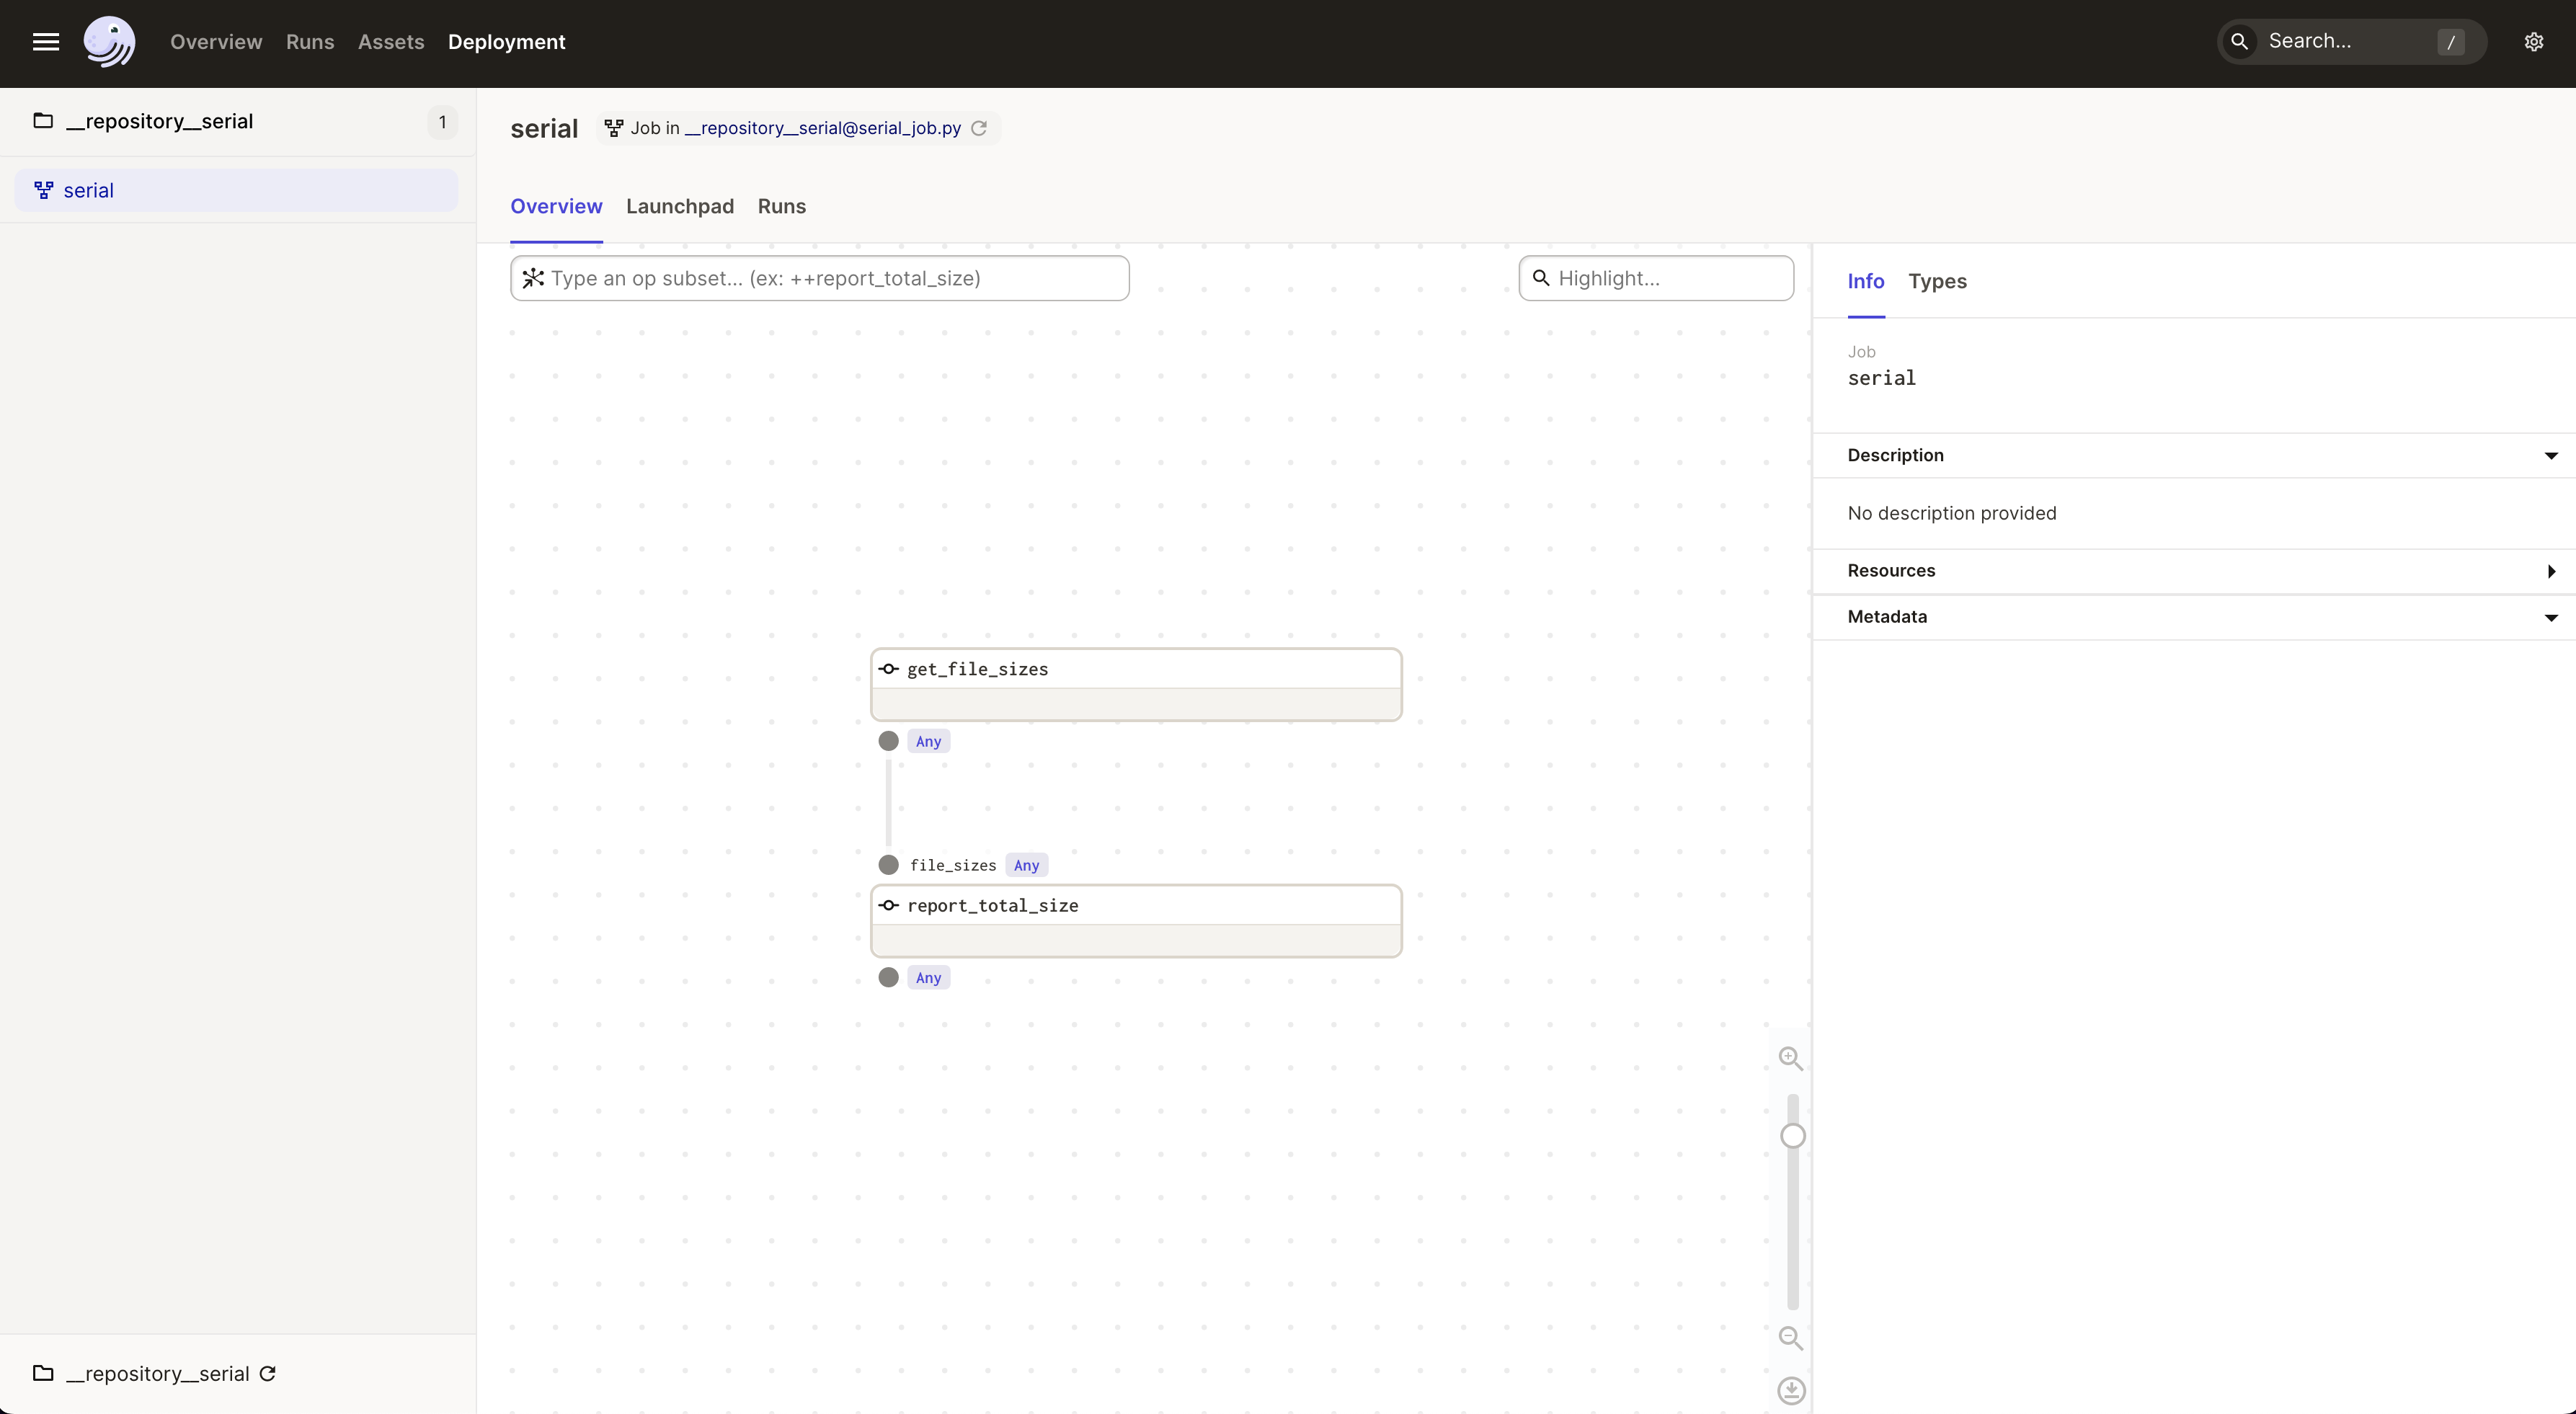
Task: Collapse the Metadata section
Action: [2550, 617]
